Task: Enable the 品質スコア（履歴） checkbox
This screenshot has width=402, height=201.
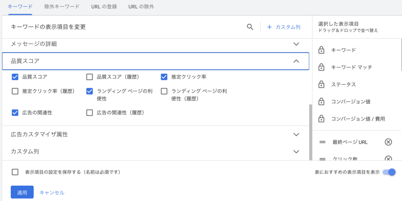Action: click(90, 77)
